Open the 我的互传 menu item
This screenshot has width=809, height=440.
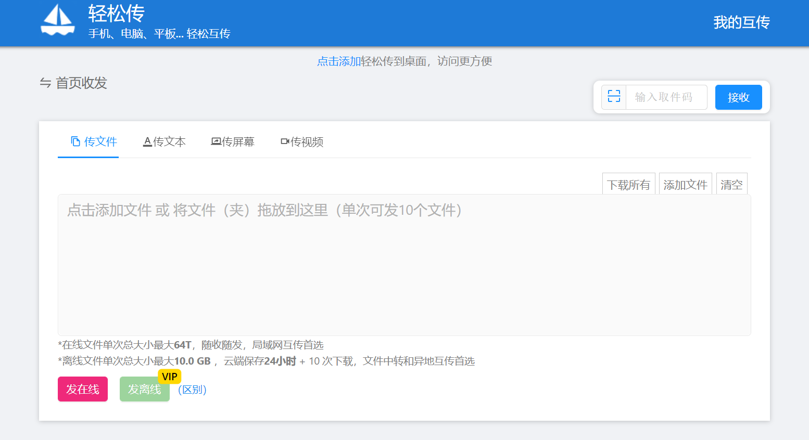tap(741, 22)
